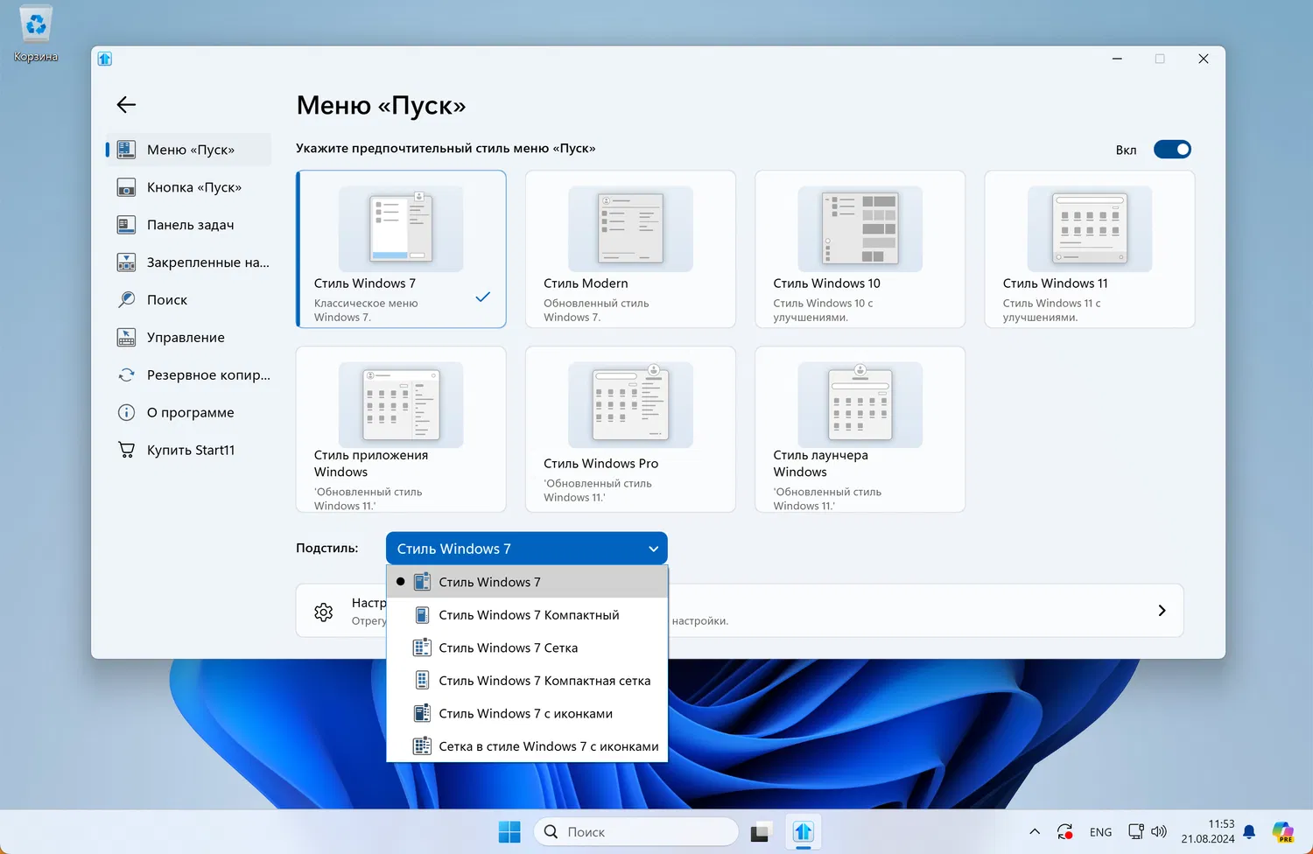
Task: Close the Start11 settings window
Action: pos(1204,59)
